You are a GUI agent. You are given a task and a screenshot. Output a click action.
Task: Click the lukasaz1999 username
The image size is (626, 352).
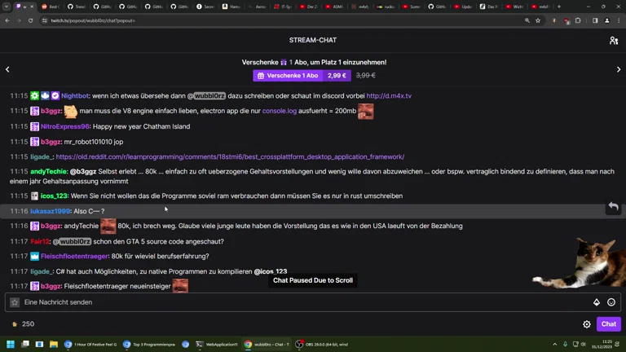tap(51, 211)
